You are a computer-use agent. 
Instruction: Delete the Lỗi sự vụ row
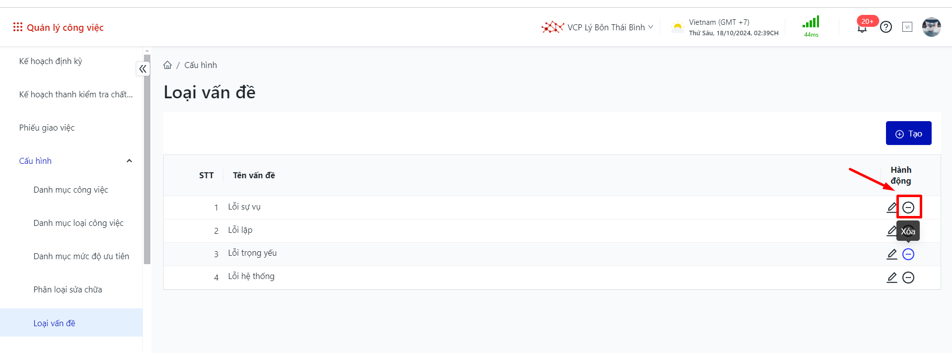[908, 208]
